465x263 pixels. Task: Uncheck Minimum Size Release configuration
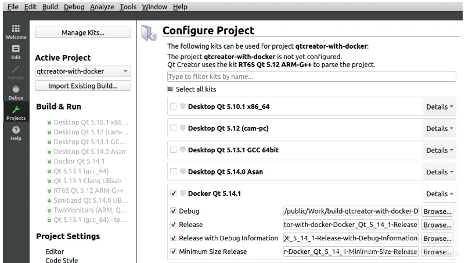(174, 251)
